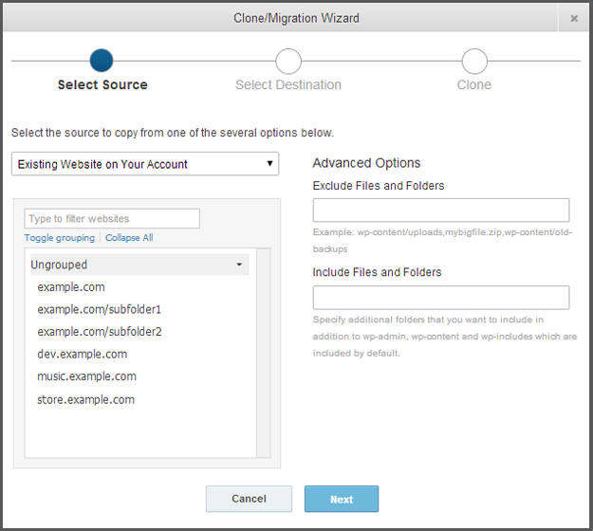Click the website filter text field
The image size is (593, 531).
[x=112, y=219]
